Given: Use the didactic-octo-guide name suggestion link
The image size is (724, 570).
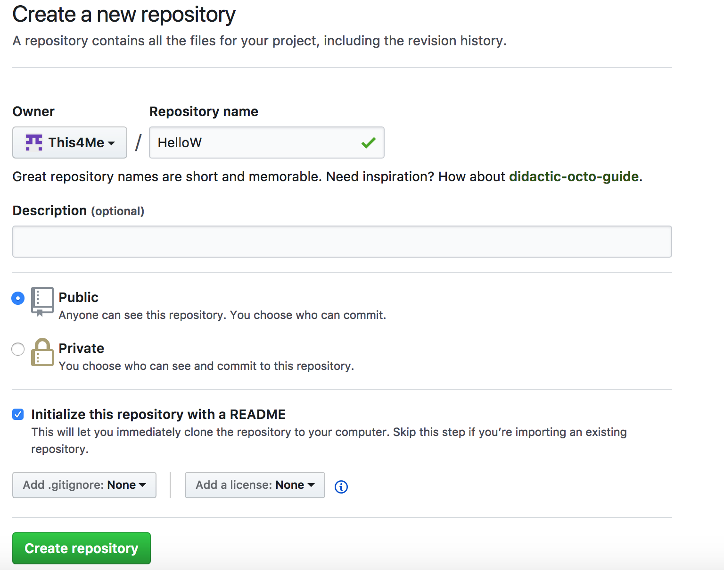Looking at the screenshot, I should 574,176.
